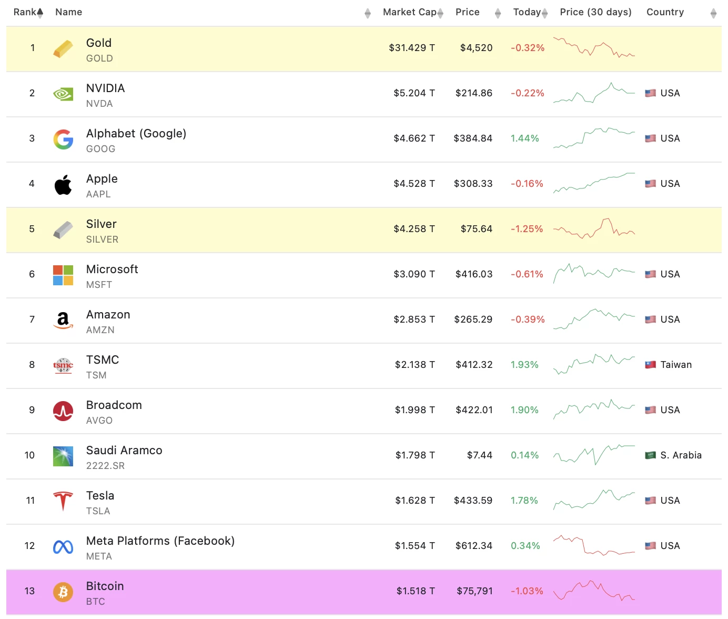Viewport: 728px width, 619px height.
Task: Open the Broadcom company link
Action: coord(114,405)
